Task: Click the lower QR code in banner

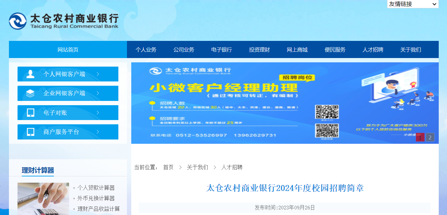Action: point(327,130)
